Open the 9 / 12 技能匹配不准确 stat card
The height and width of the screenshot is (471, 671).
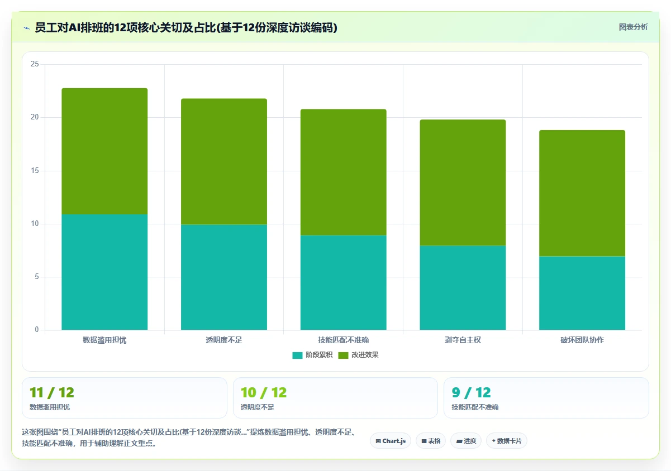[546, 398]
